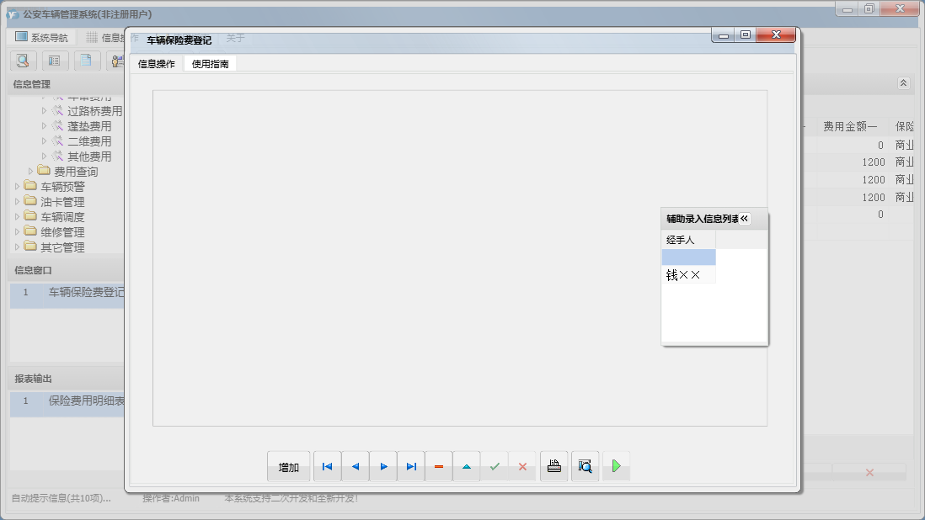Collapse main panel with double-chevron icon
This screenshot has width=925, height=520.
[903, 83]
